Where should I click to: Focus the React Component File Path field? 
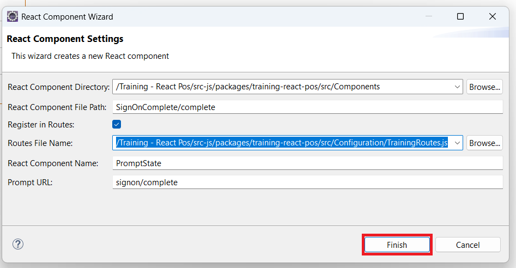308,107
